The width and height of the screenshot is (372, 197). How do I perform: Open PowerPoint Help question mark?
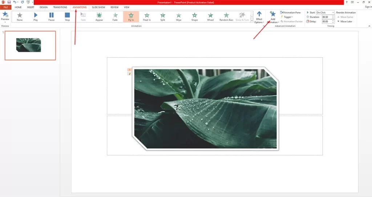click(347, 2)
